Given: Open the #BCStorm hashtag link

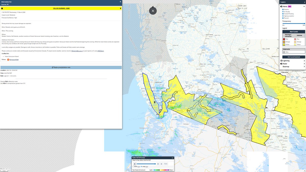Looking at the screenshot, I should (x=101, y=51).
